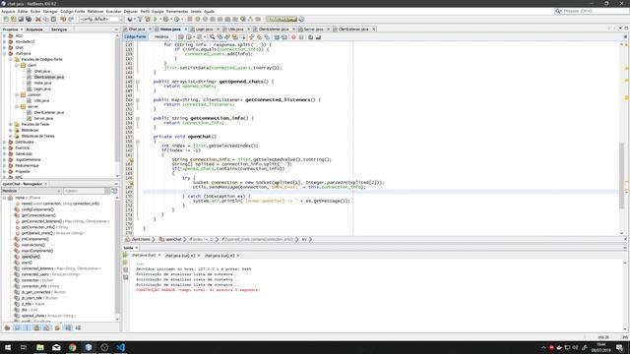Open Visual Studio Code from taskbar
This screenshot has width=630, height=354.
pos(120,347)
